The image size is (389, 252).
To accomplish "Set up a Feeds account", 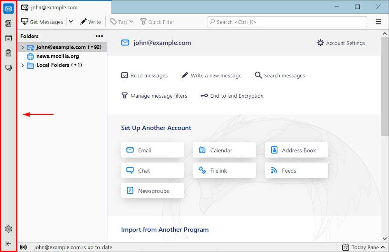I will (296, 170).
